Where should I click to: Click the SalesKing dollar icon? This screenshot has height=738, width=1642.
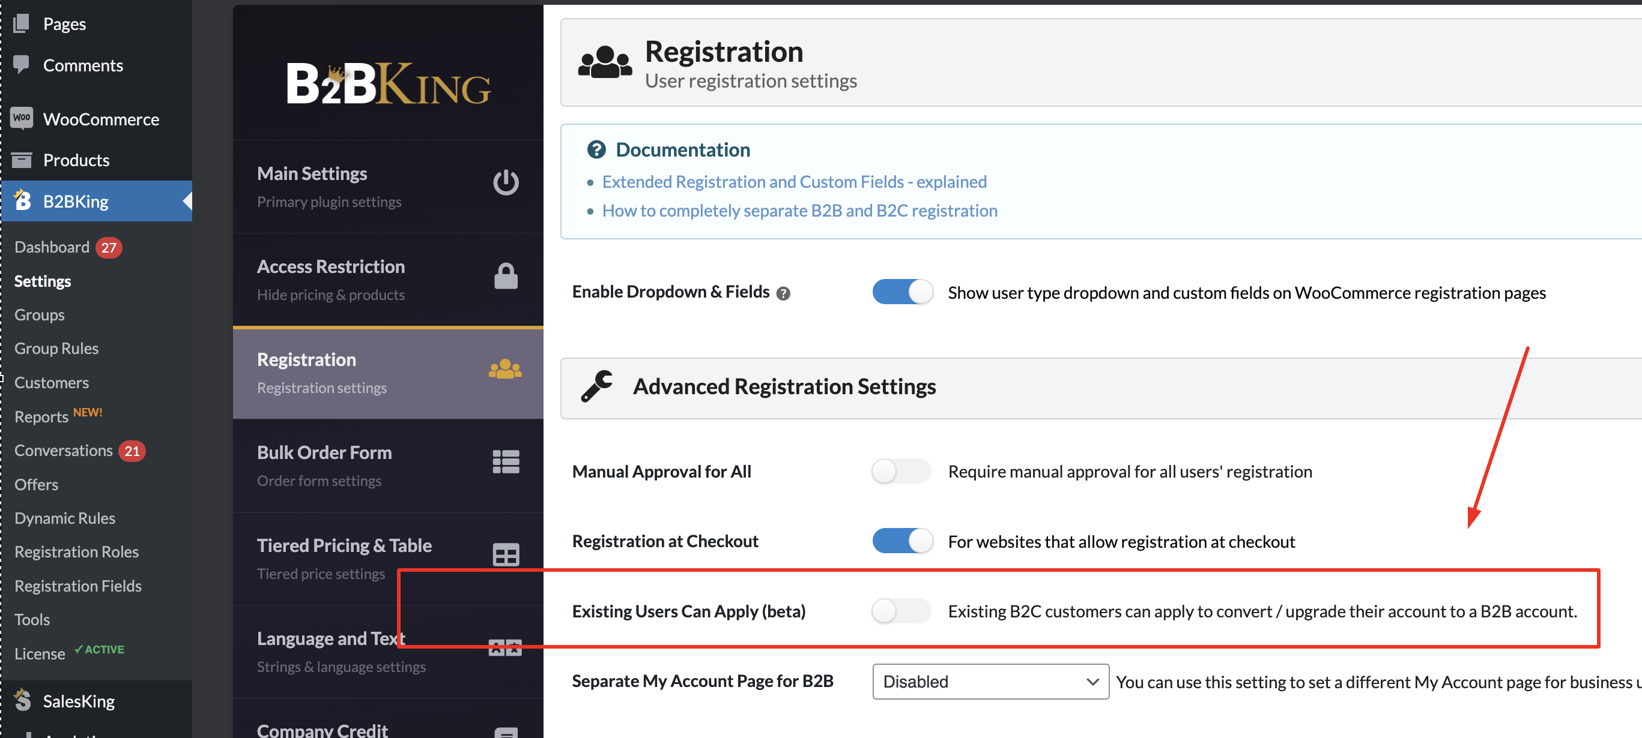22,700
